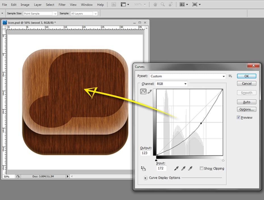Click OK in the Curves dialog
The height and width of the screenshot is (200, 264).
coord(246,76)
